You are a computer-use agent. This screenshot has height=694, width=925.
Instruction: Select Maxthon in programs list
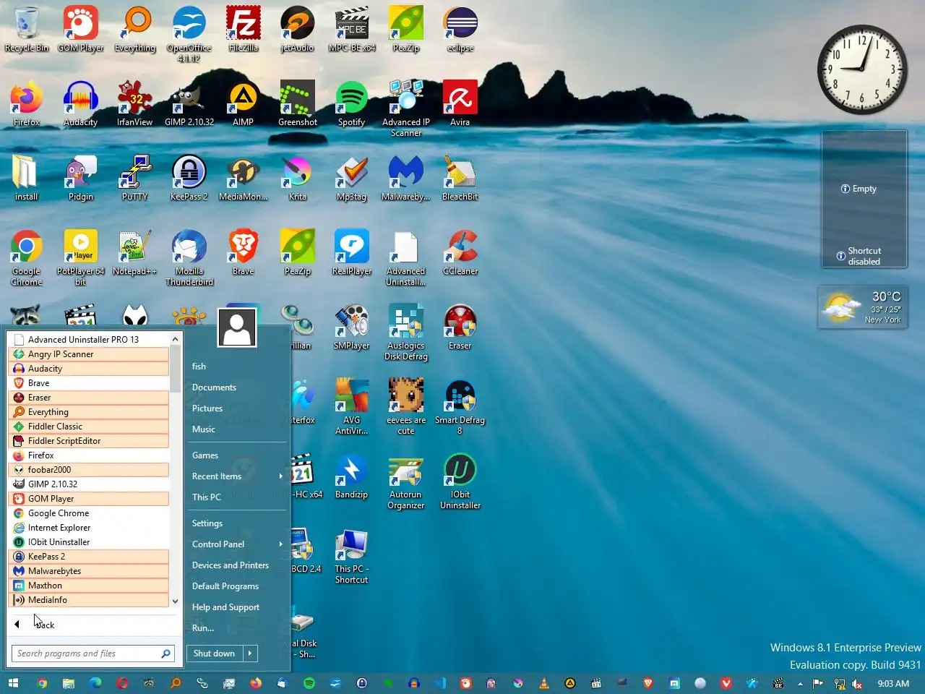click(89, 586)
